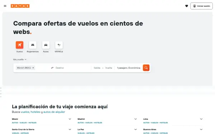Select the Autos car icon
The height and width of the screenshot is (134, 215).
point(46,45)
